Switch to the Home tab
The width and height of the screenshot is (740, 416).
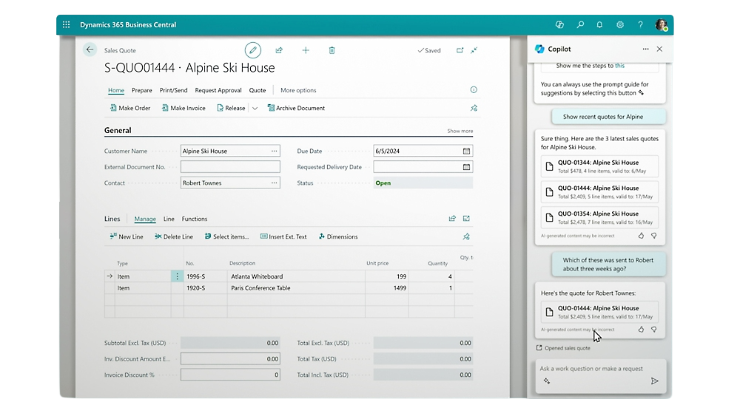coord(116,90)
